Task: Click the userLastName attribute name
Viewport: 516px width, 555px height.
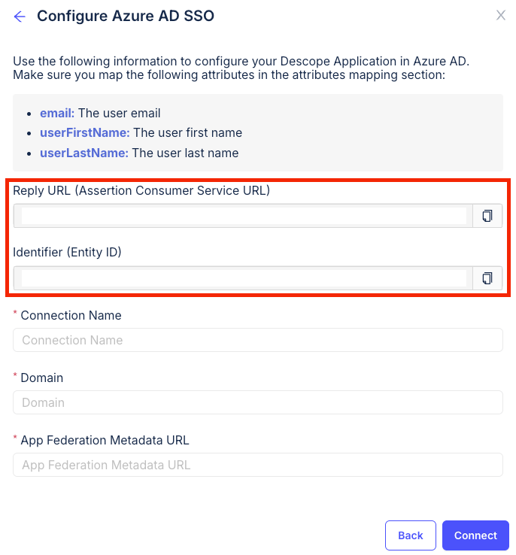Action: 83,153
